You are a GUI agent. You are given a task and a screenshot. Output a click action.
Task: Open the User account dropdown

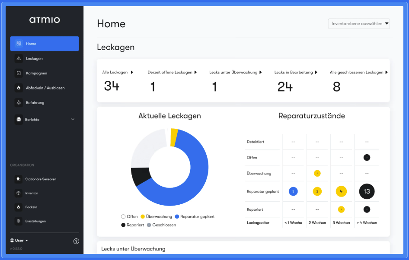[x=19, y=241]
